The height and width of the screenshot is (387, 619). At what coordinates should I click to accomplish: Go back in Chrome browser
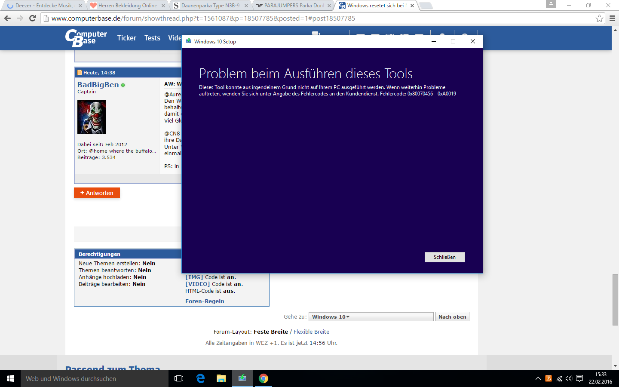tap(7, 18)
